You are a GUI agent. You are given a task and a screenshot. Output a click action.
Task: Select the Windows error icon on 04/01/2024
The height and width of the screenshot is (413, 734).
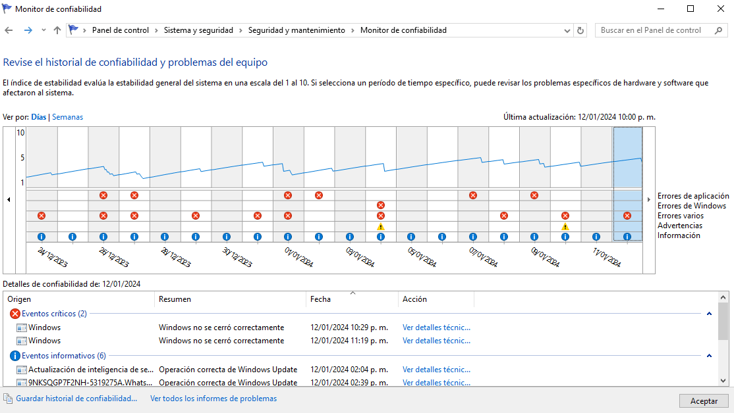[381, 205]
